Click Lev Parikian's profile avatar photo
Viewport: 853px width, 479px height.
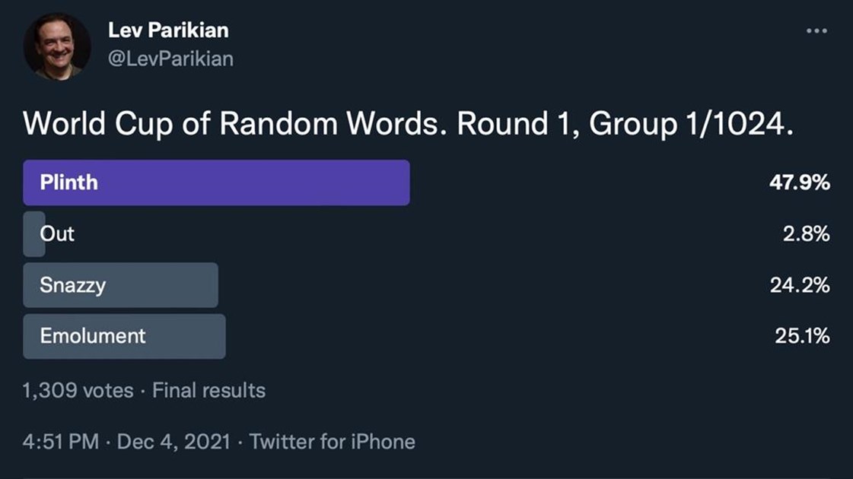(x=56, y=46)
